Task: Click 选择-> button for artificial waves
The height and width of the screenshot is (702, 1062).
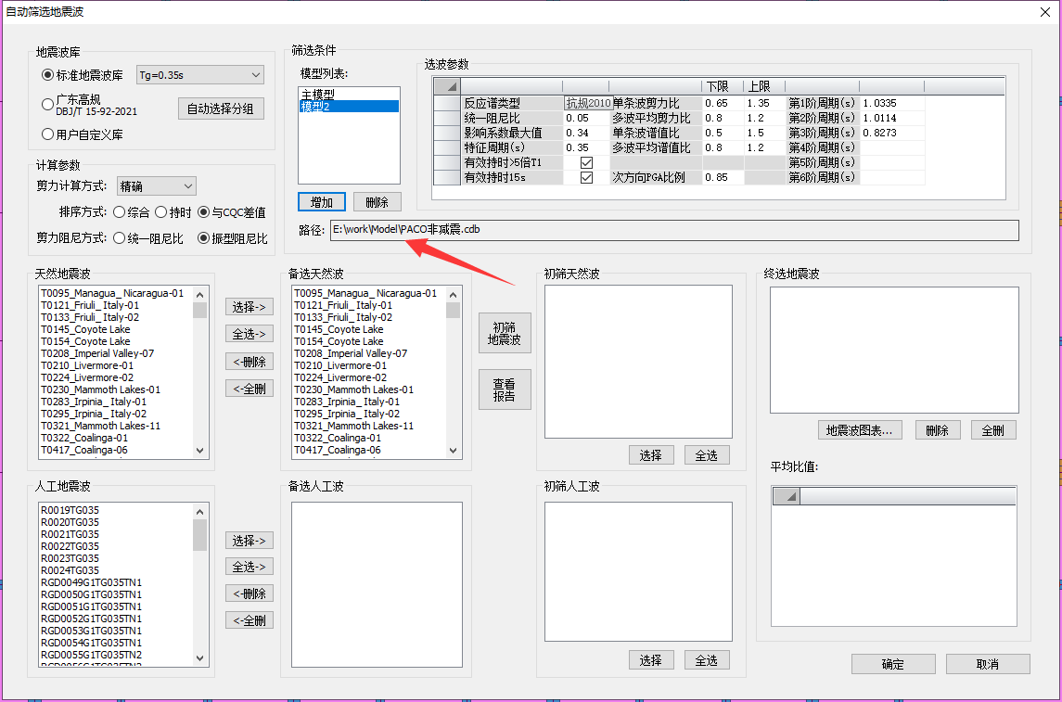Action: click(x=250, y=541)
